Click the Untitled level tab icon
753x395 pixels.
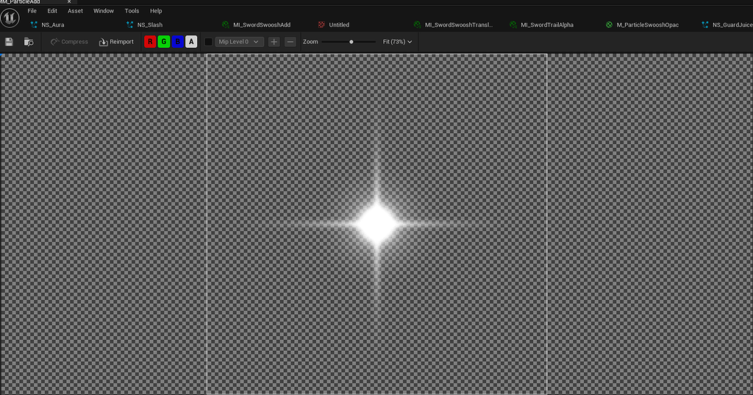tap(321, 24)
